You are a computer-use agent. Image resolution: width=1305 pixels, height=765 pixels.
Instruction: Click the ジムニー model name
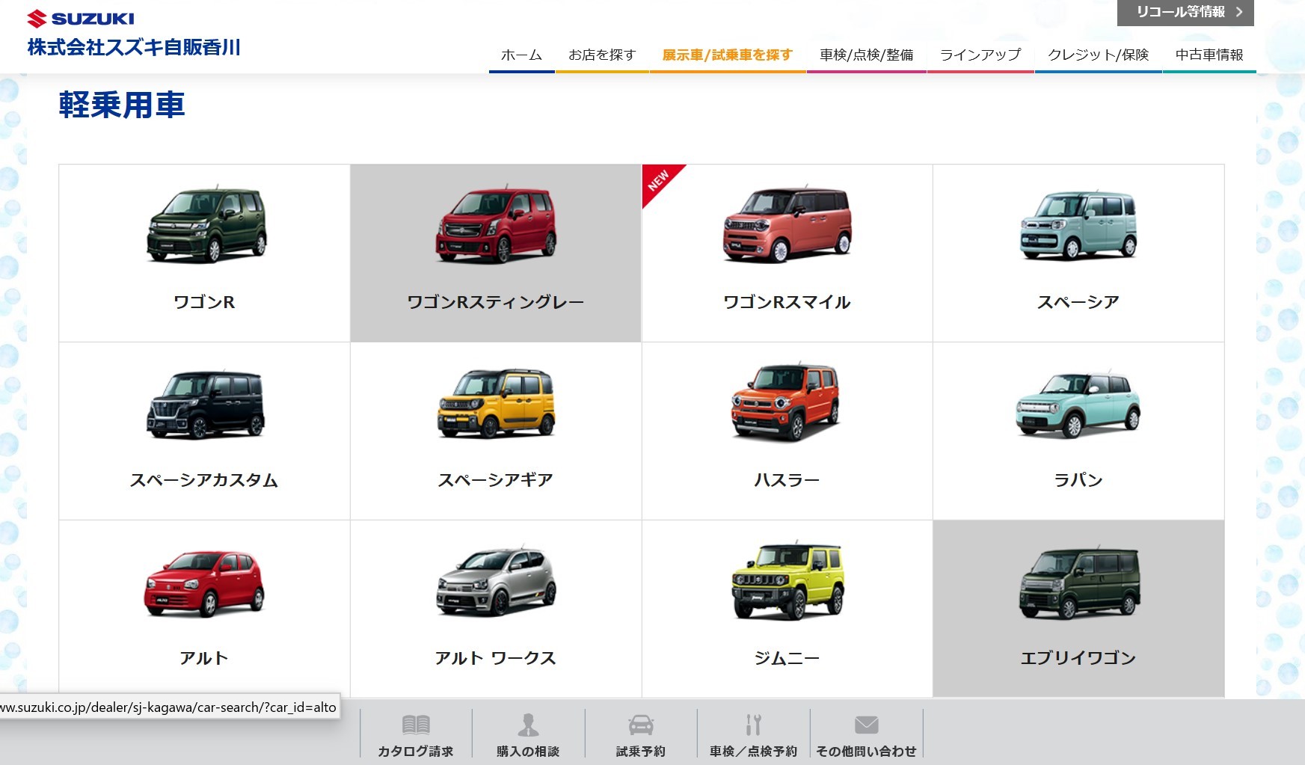[x=787, y=658]
